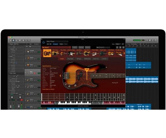Mute the Shaker track
The image size is (166, 138).
[31, 59]
